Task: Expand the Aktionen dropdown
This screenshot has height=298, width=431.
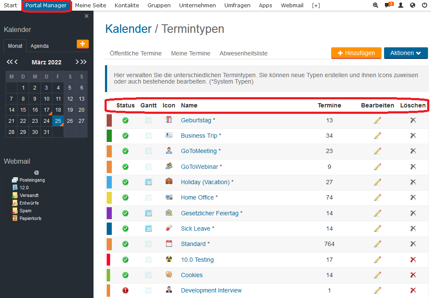Action: (405, 53)
